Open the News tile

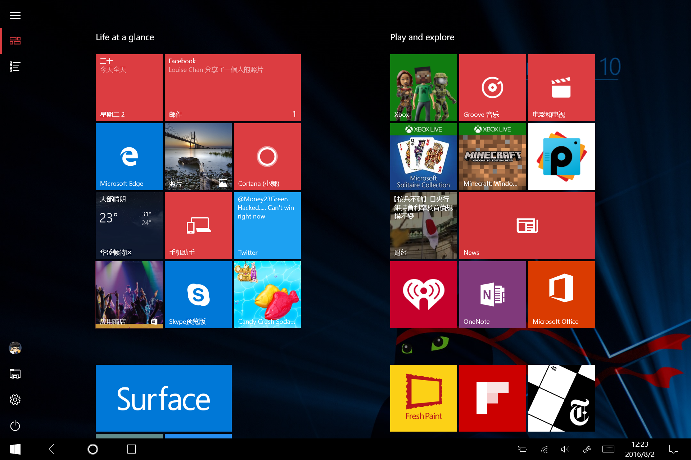(527, 226)
